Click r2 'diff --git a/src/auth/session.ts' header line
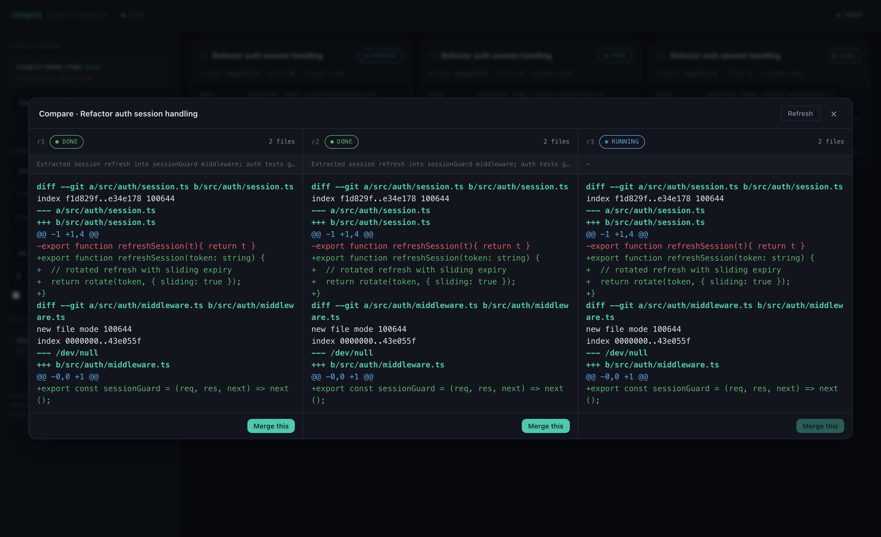Image resolution: width=881 pixels, height=537 pixels. pos(440,187)
